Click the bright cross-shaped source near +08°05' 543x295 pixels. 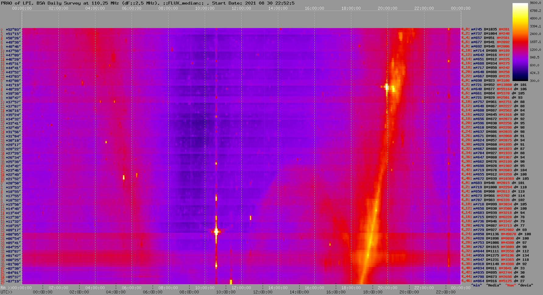[216, 232]
